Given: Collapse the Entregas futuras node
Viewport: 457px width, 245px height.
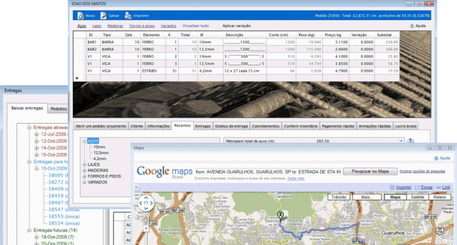Looking at the screenshot, I should point(29,230).
